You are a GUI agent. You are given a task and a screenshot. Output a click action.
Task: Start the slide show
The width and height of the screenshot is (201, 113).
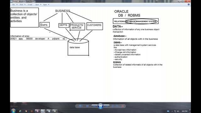(x=100, y=106)
